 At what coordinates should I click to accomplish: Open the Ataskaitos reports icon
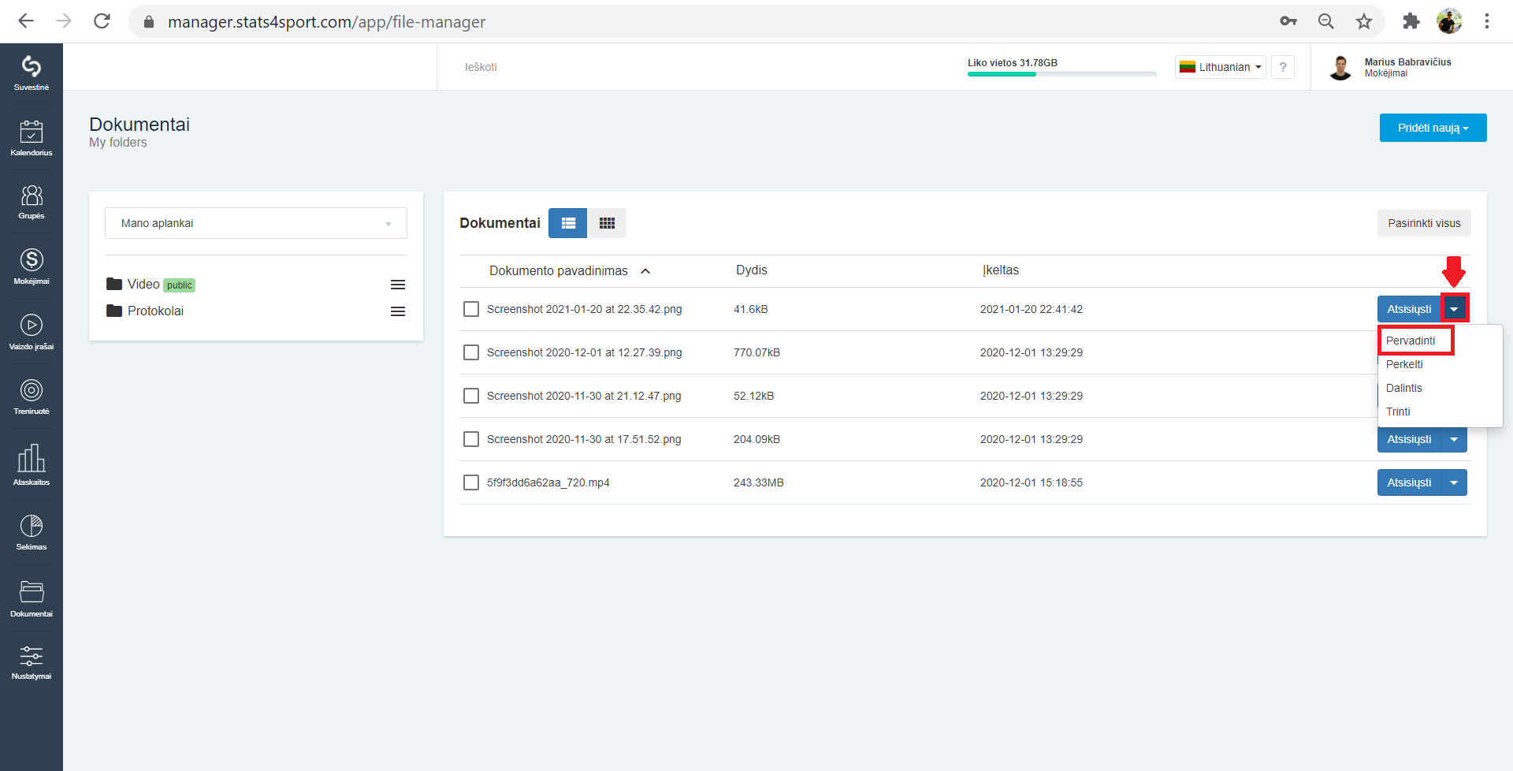tap(32, 464)
